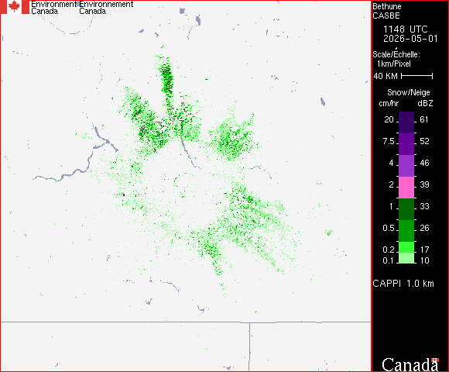The image size is (449, 372).
Task: Select the 52 dBZ purple swatch
Action: 406,144
